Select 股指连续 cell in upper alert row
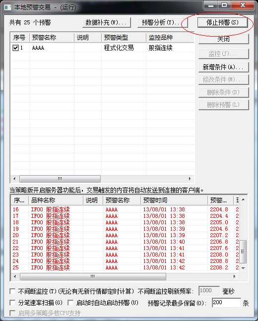Viewport: 258px width, 321px height. tap(161, 48)
